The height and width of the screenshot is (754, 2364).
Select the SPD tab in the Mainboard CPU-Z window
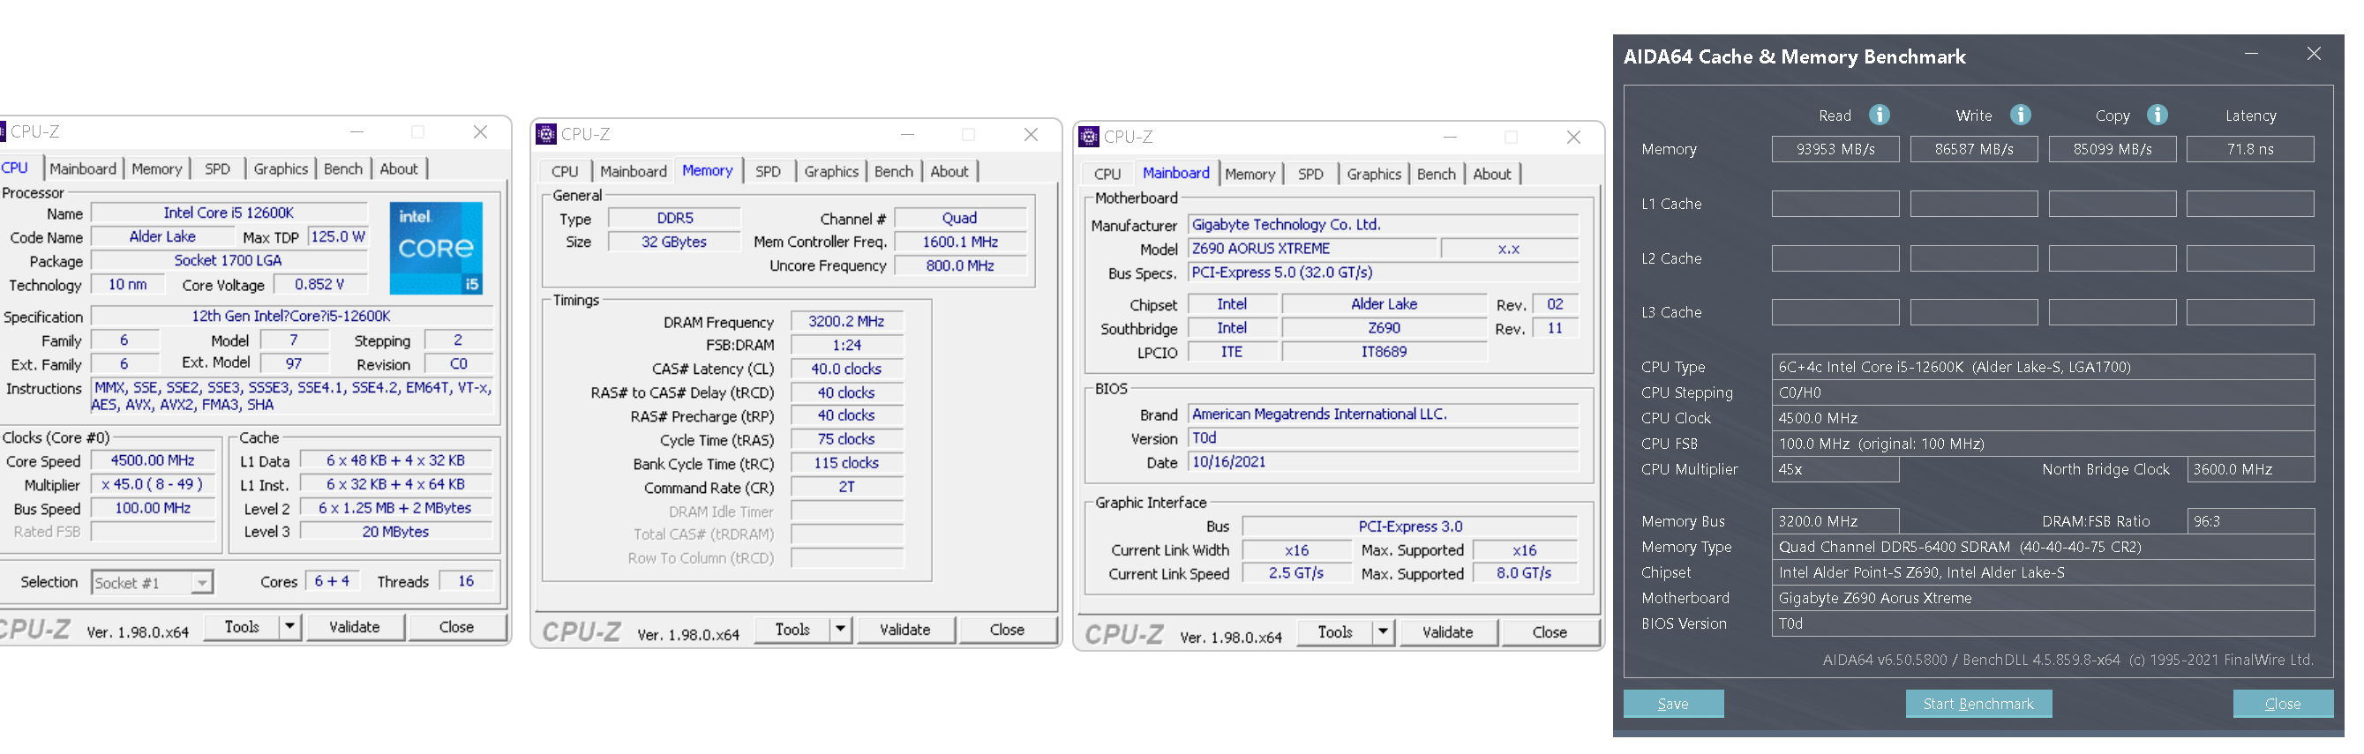click(x=1310, y=175)
